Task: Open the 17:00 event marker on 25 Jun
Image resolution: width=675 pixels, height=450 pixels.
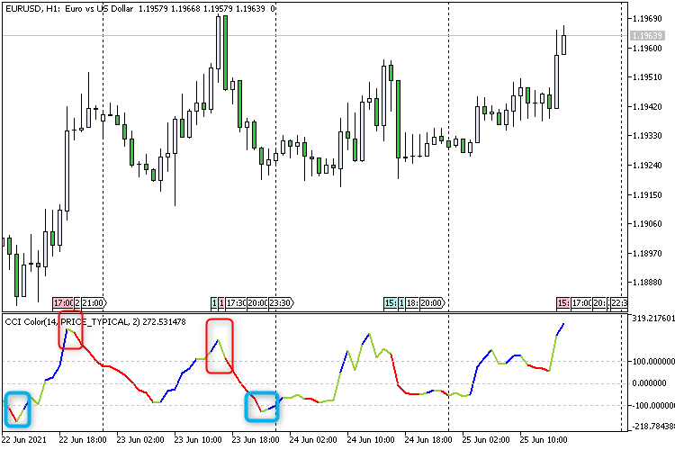Action: click(x=581, y=303)
